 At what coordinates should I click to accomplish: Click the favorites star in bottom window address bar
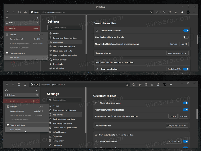(127, 84)
